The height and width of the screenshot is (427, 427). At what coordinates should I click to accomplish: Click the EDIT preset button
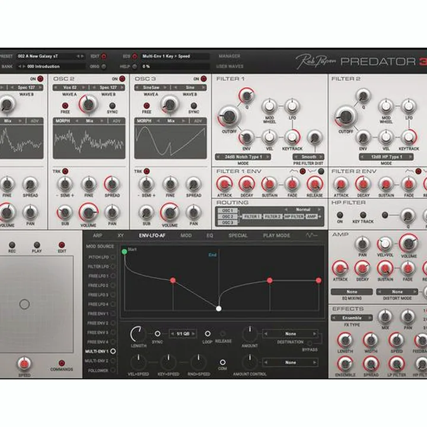[104, 56]
